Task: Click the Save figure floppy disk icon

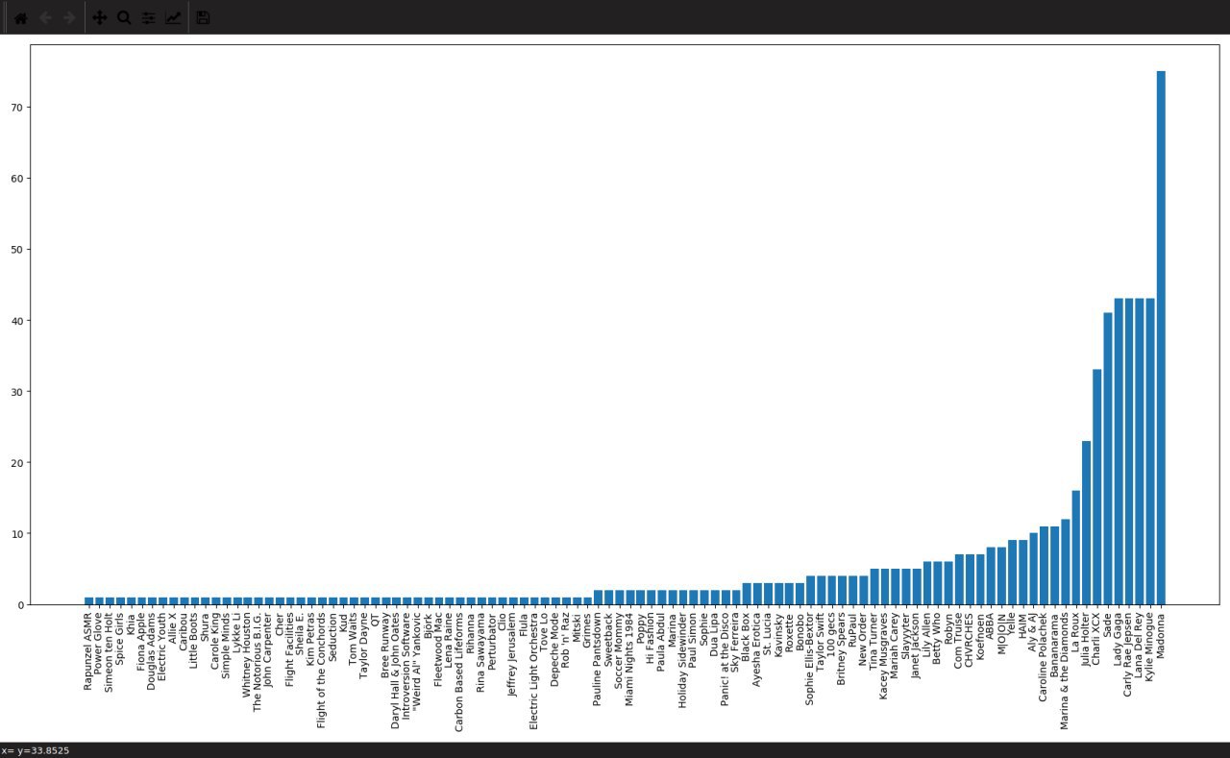Action: coord(203,17)
